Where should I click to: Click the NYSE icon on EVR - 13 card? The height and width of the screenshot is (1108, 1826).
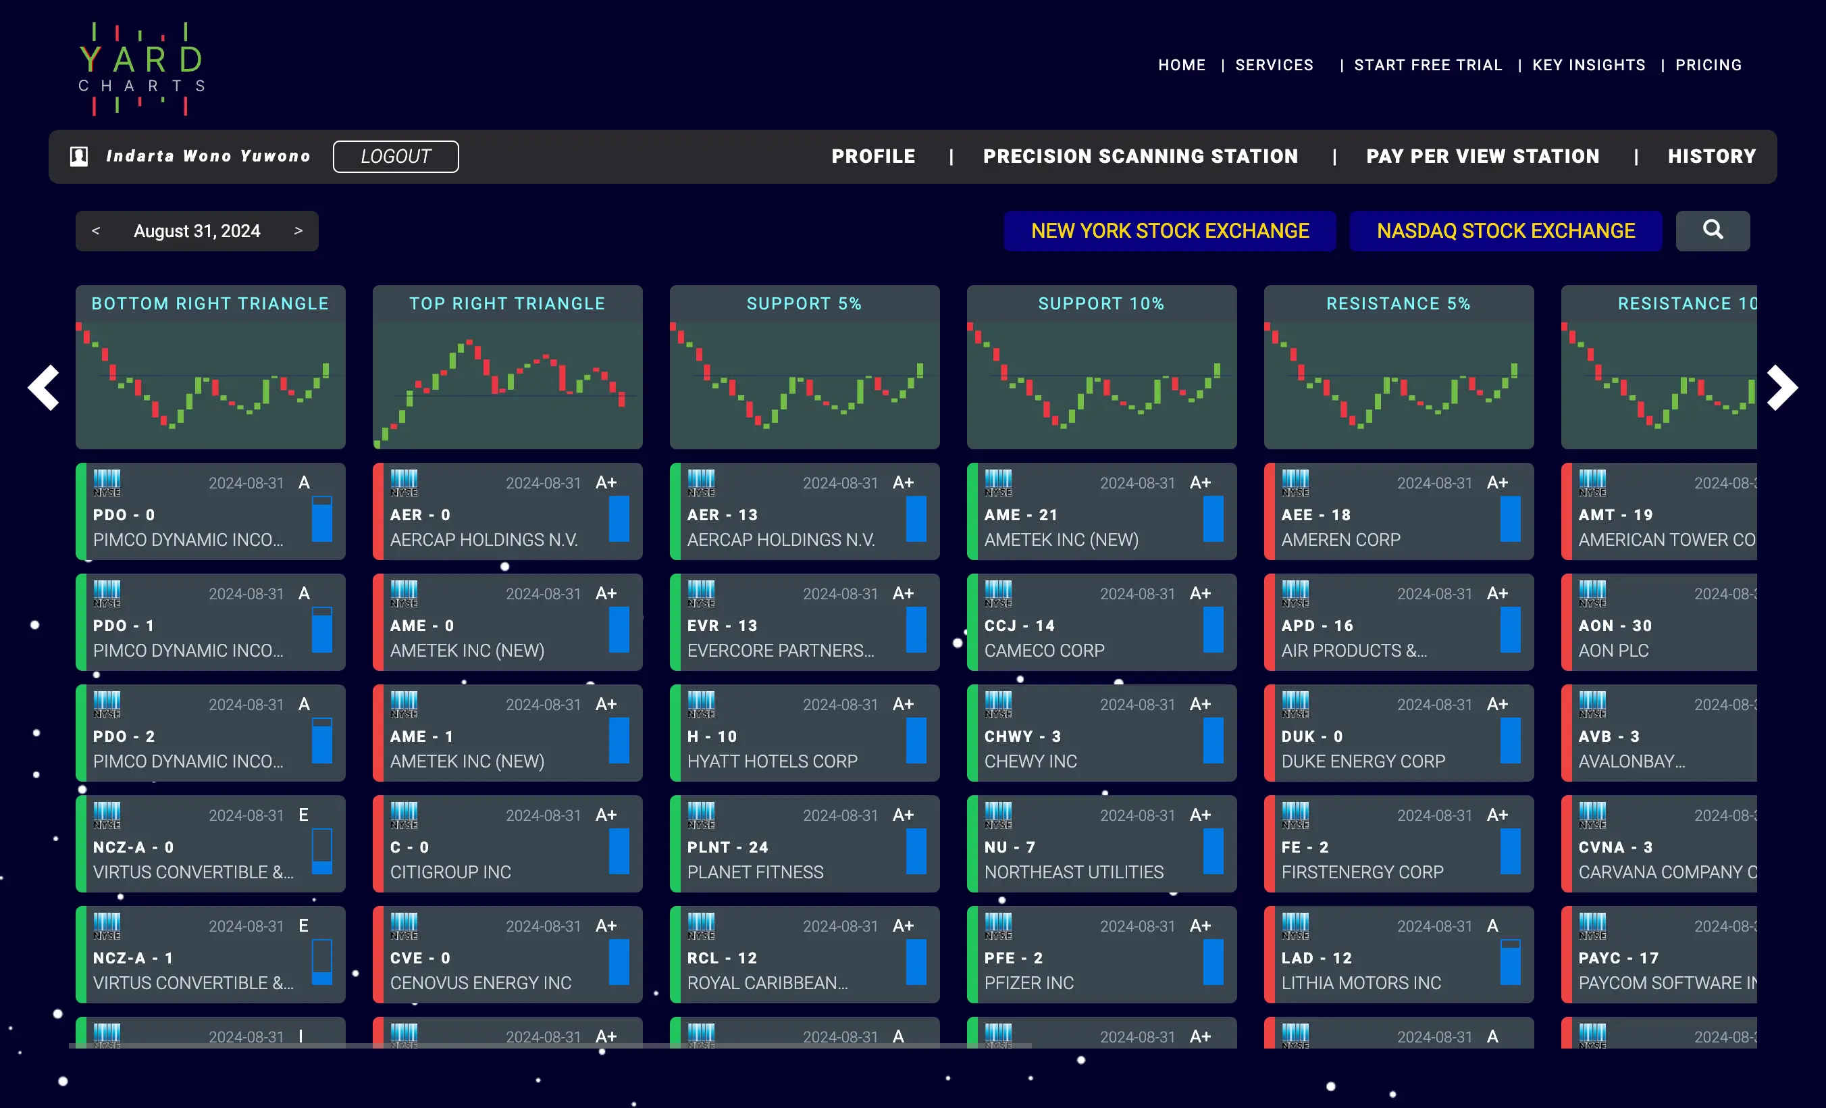point(701,593)
